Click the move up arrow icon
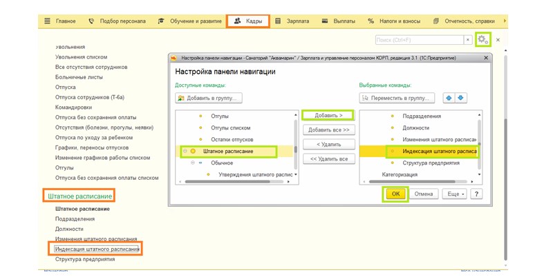 [x=449, y=98]
